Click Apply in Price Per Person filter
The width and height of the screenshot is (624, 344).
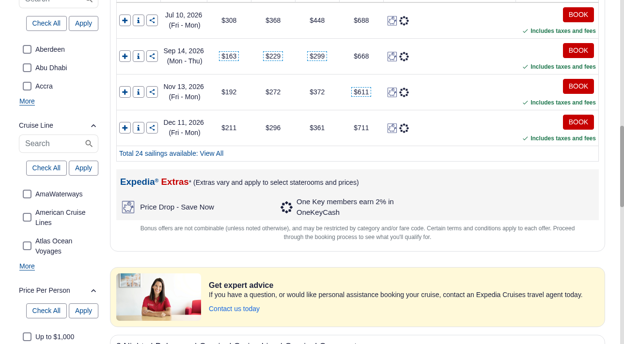point(83,311)
